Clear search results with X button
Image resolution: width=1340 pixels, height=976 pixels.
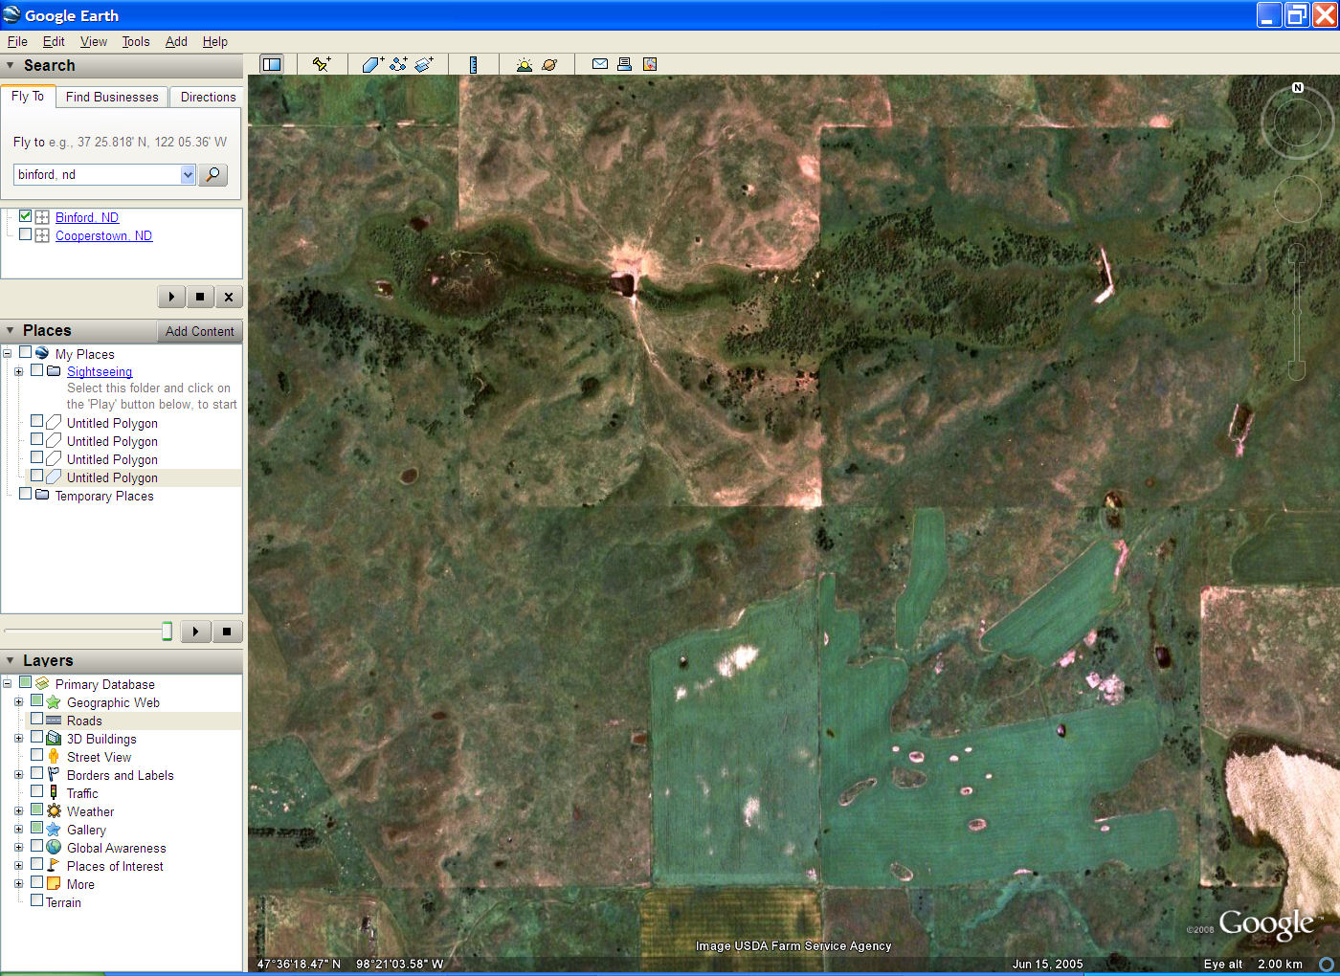[x=228, y=297]
